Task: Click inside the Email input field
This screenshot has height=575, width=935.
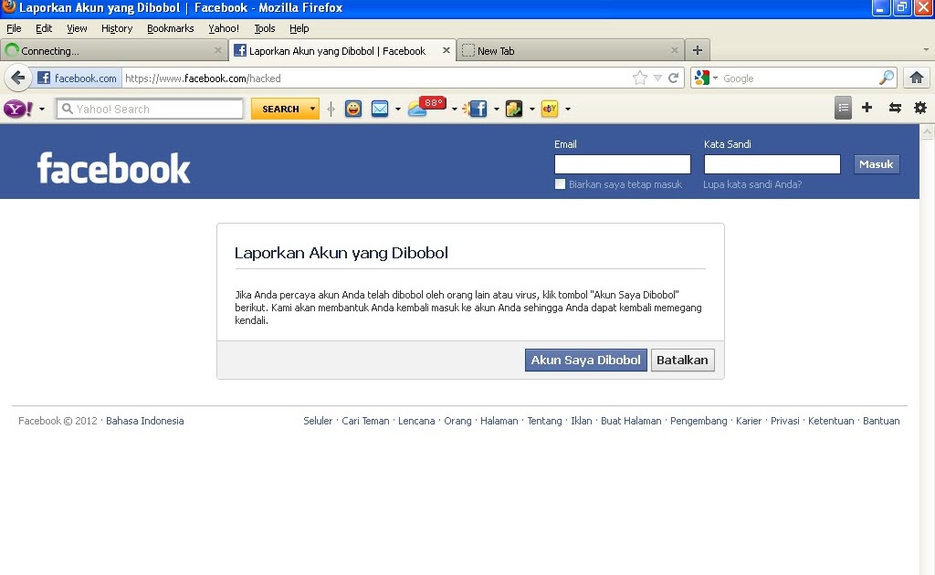Action: tap(622, 164)
